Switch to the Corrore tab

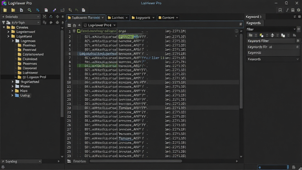(x=168, y=17)
